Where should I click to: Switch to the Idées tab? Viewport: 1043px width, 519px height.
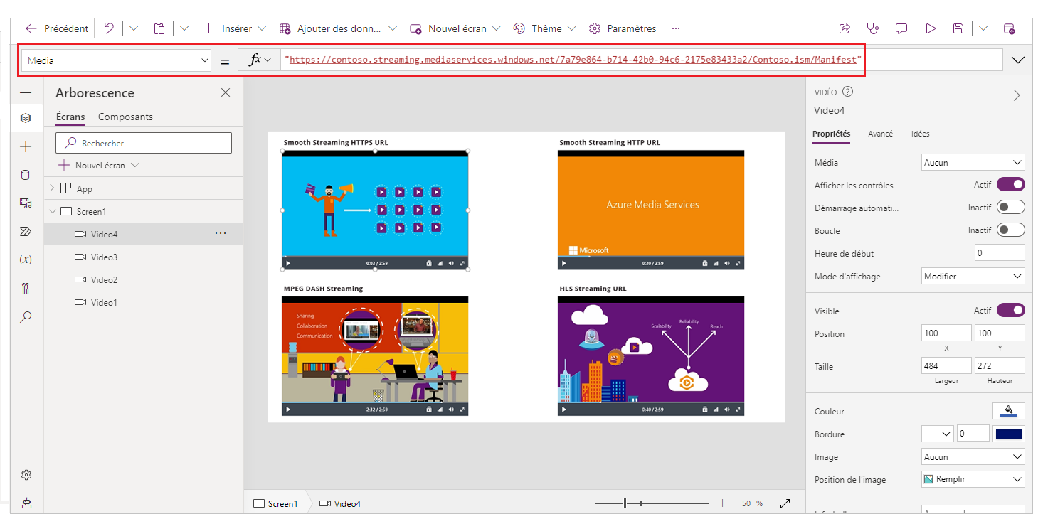pyautogui.click(x=920, y=134)
